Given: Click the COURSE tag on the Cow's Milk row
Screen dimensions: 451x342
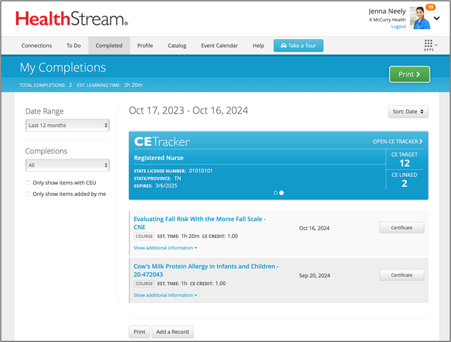Looking at the screenshot, I should [144, 283].
